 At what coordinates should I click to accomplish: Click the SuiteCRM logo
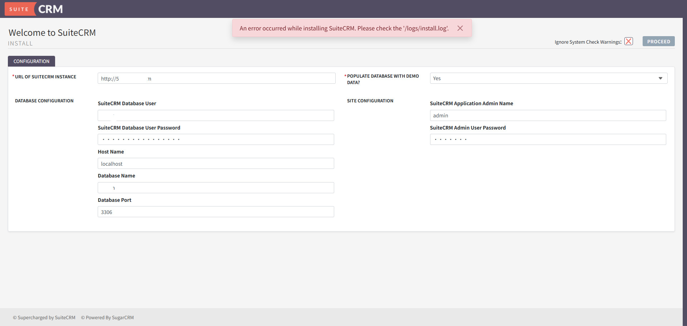pos(34,9)
